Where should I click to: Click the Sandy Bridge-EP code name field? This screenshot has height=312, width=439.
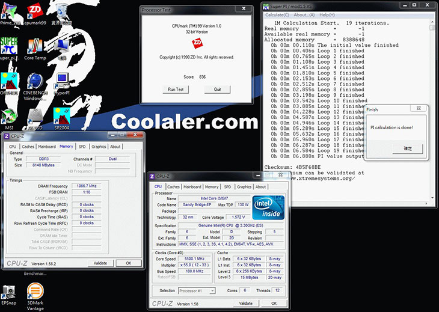[197, 205]
